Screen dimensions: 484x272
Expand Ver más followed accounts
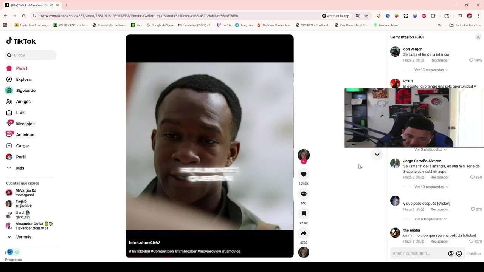point(23,237)
